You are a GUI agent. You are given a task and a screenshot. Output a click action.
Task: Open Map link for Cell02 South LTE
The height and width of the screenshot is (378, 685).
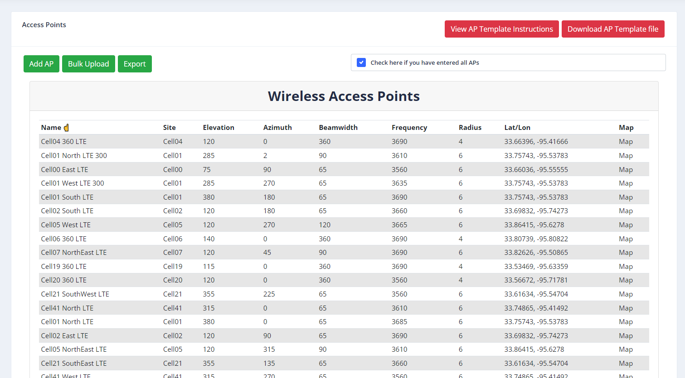tap(626, 211)
